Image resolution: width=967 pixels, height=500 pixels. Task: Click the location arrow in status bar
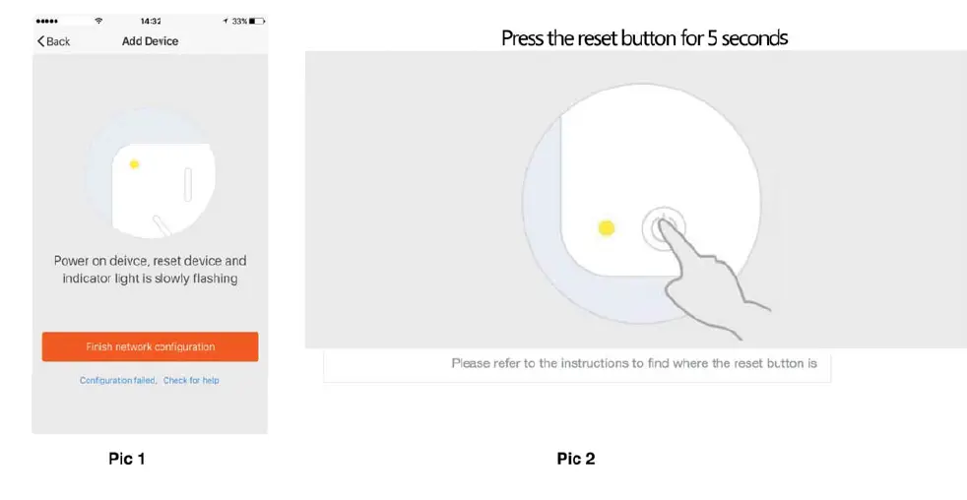226,20
